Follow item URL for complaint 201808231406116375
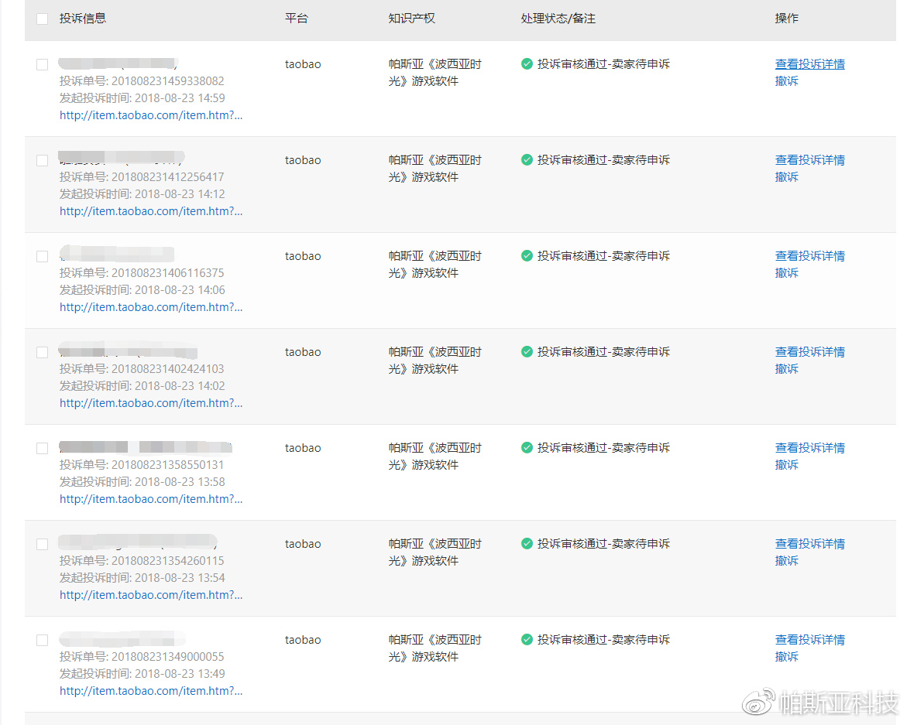Screen dimensions: 907x725 click(151, 306)
